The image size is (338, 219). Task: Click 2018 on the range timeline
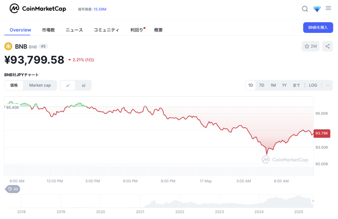[x=21, y=212]
